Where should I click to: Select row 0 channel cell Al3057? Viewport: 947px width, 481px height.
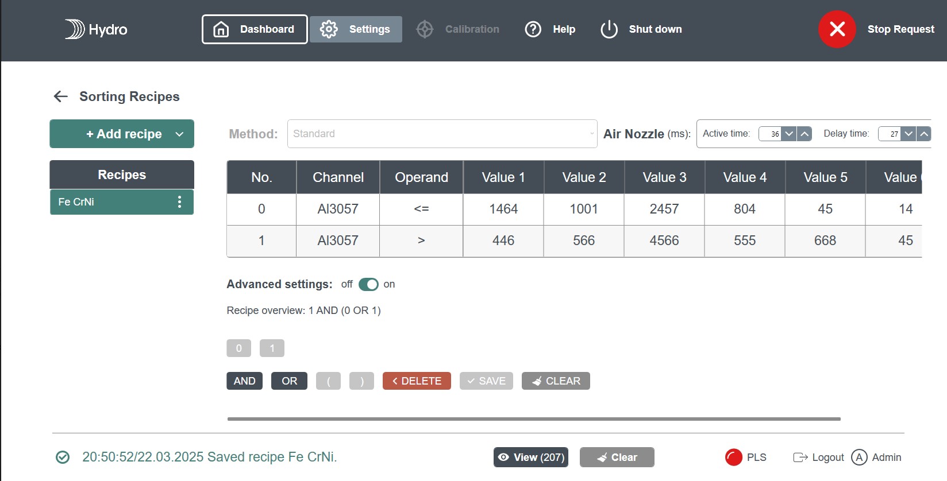click(338, 210)
